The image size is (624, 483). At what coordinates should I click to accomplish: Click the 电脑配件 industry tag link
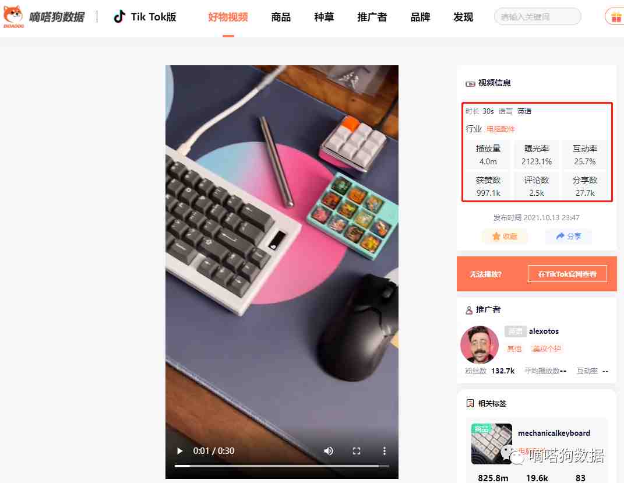[x=500, y=129]
